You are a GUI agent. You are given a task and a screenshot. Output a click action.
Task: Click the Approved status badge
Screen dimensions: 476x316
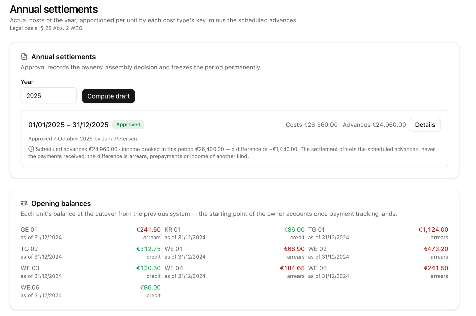128,125
